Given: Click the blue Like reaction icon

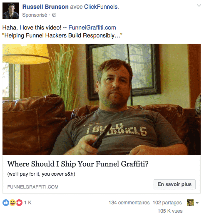Looking at the screenshot, I should click(x=6, y=203).
